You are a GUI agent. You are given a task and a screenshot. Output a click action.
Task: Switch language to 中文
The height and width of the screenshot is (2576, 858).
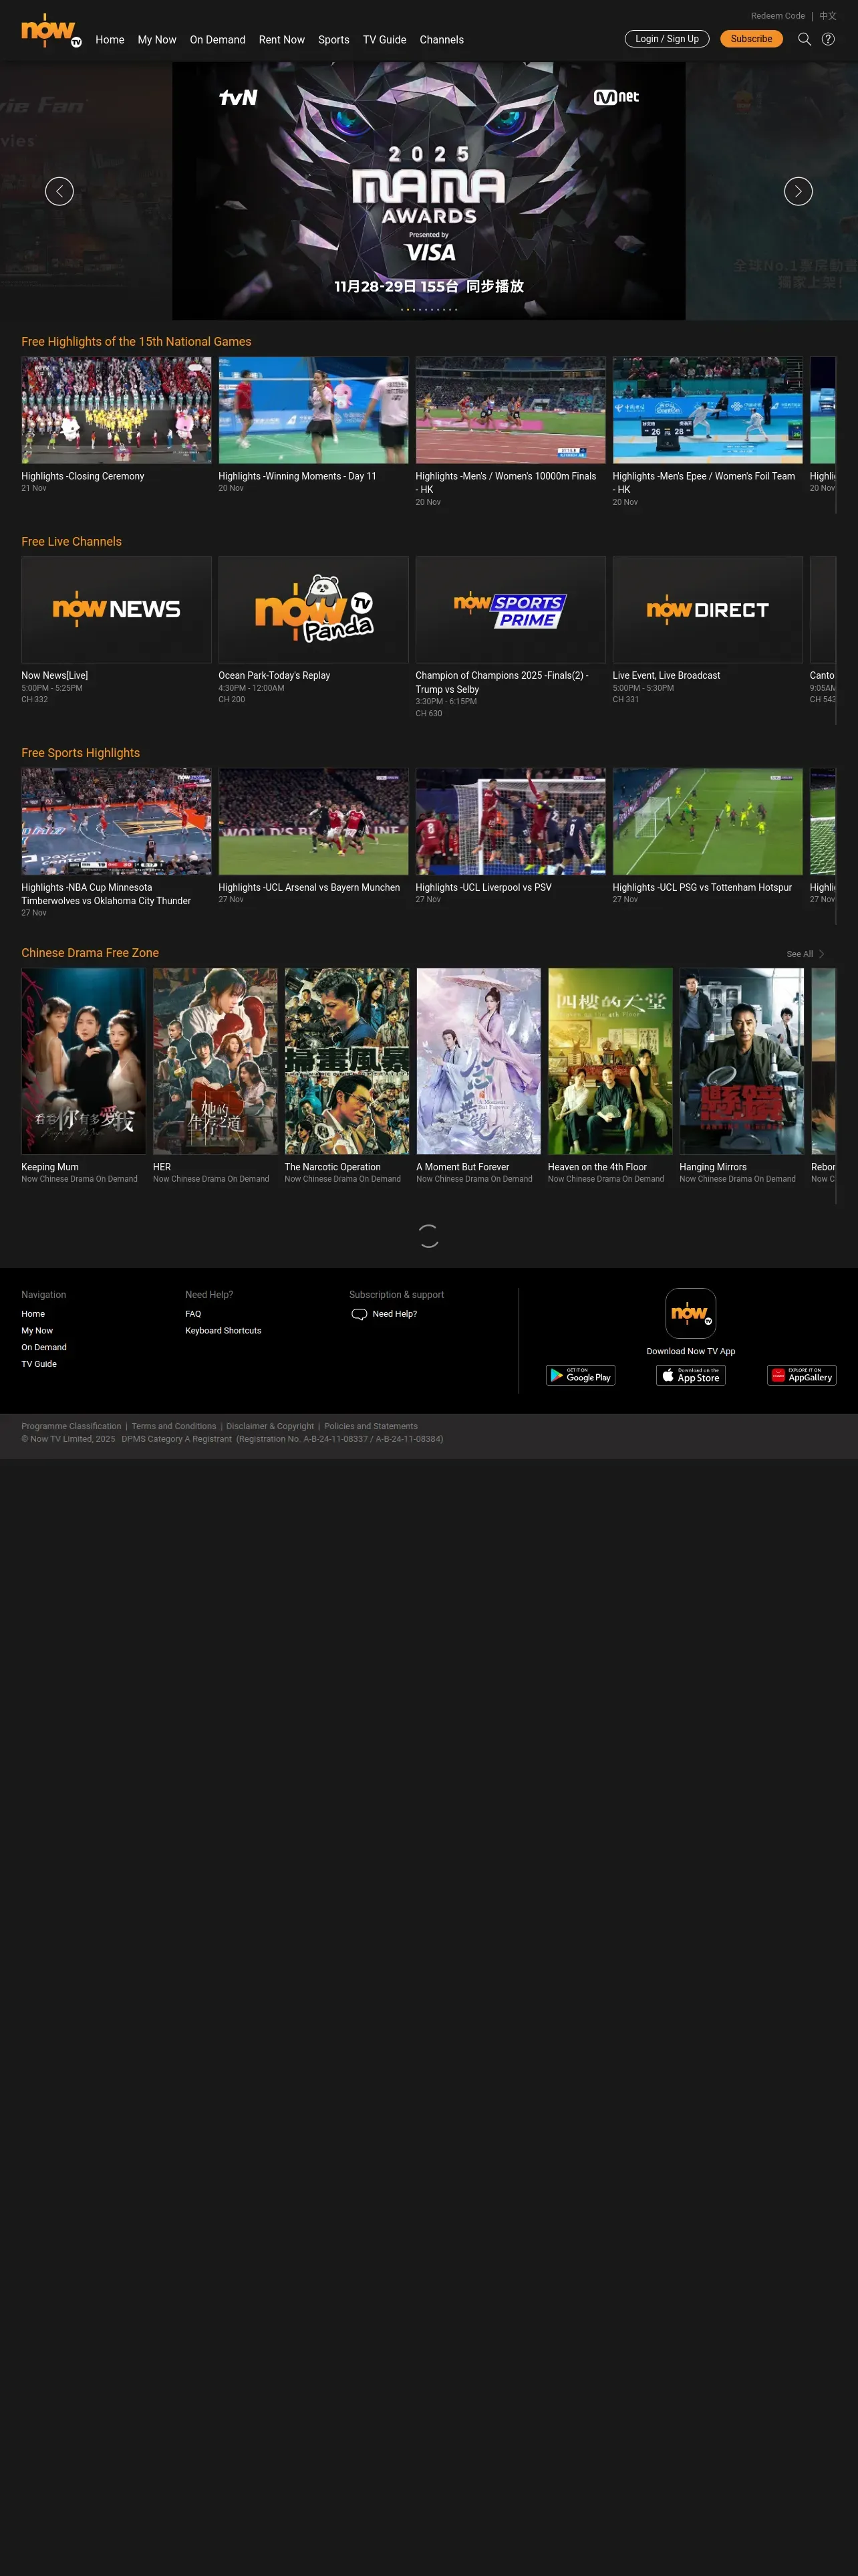(828, 16)
